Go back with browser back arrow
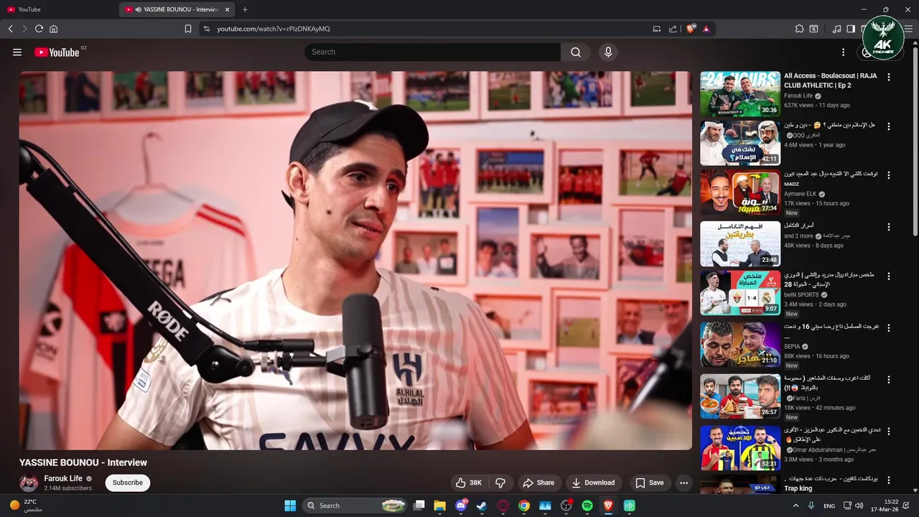The height and width of the screenshot is (517, 919). [11, 29]
